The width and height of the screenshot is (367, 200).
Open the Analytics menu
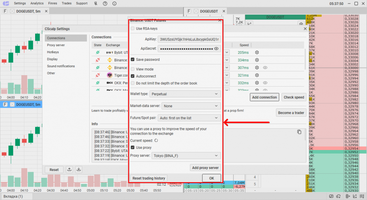(x=37, y=3)
